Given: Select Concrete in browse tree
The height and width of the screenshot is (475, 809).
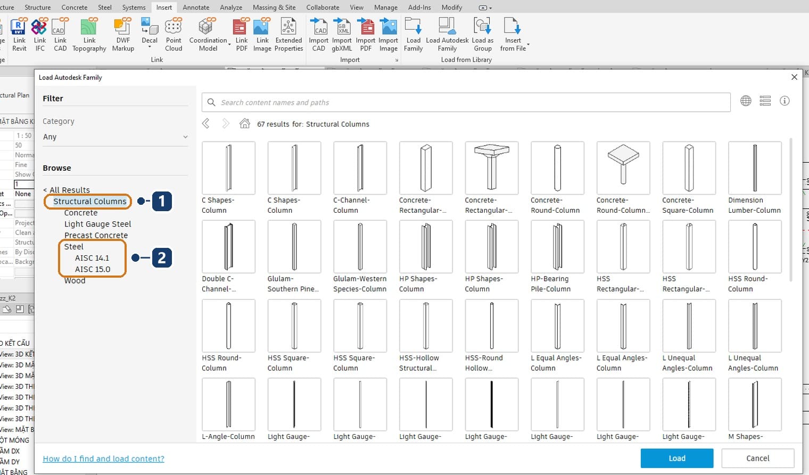Looking at the screenshot, I should (x=81, y=213).
